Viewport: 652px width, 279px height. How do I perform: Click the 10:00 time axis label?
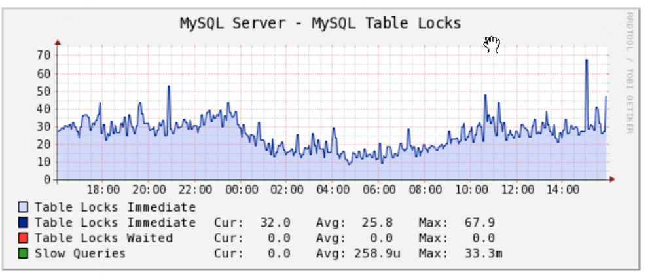[x=471, y=190]
